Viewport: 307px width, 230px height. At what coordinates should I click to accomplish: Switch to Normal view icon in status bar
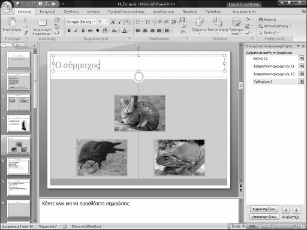pos(233,226)
